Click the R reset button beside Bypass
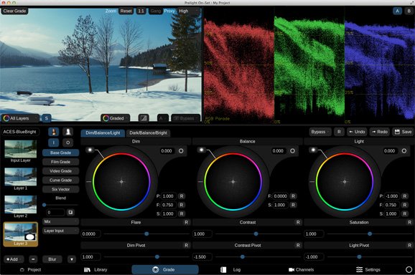This screenshot has height=275, width=415. click(339, 132)
